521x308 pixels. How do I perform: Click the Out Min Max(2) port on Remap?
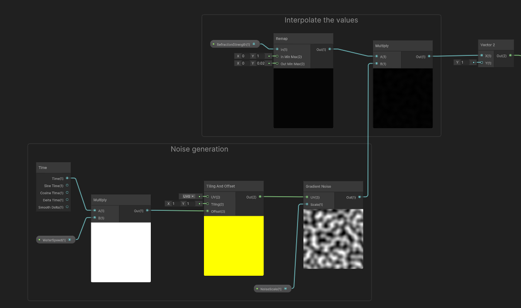coord(277,64)
